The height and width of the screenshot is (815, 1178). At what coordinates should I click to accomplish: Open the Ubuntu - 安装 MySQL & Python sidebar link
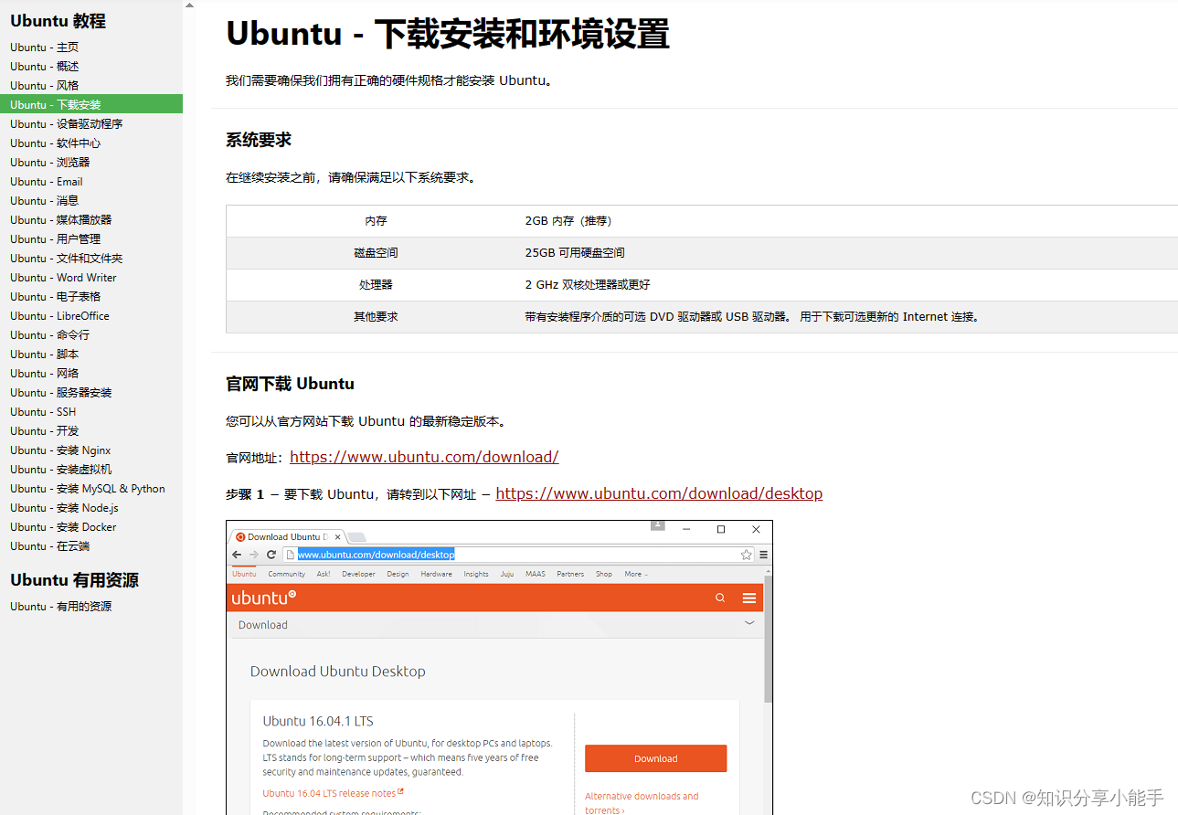88,488
